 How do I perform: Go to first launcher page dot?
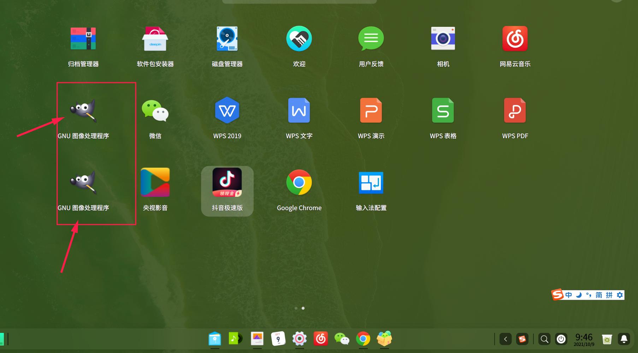[296, 308]
